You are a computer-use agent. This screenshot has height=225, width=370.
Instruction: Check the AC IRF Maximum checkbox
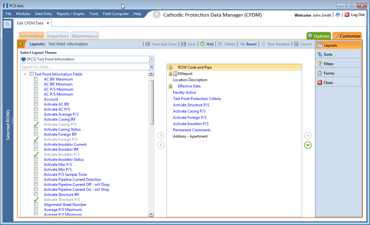pos(36,79)
